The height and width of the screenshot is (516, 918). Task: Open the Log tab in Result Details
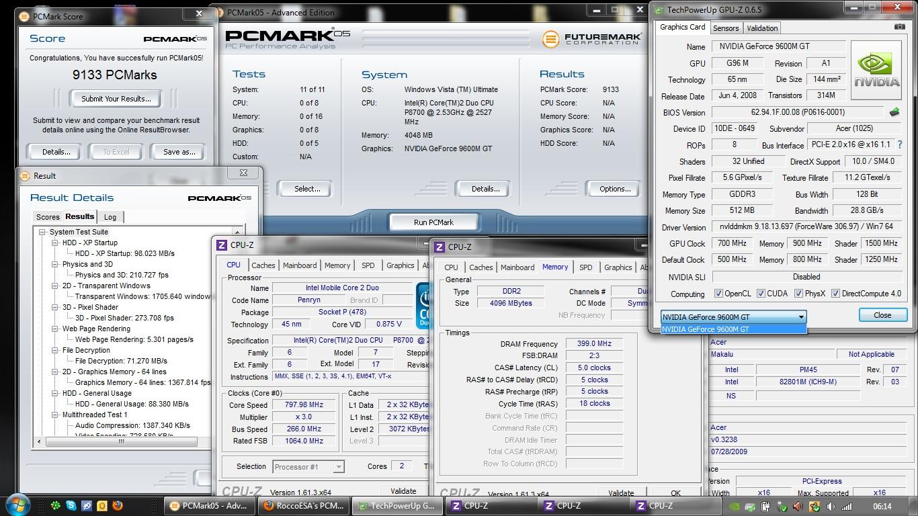pos(110,217)
